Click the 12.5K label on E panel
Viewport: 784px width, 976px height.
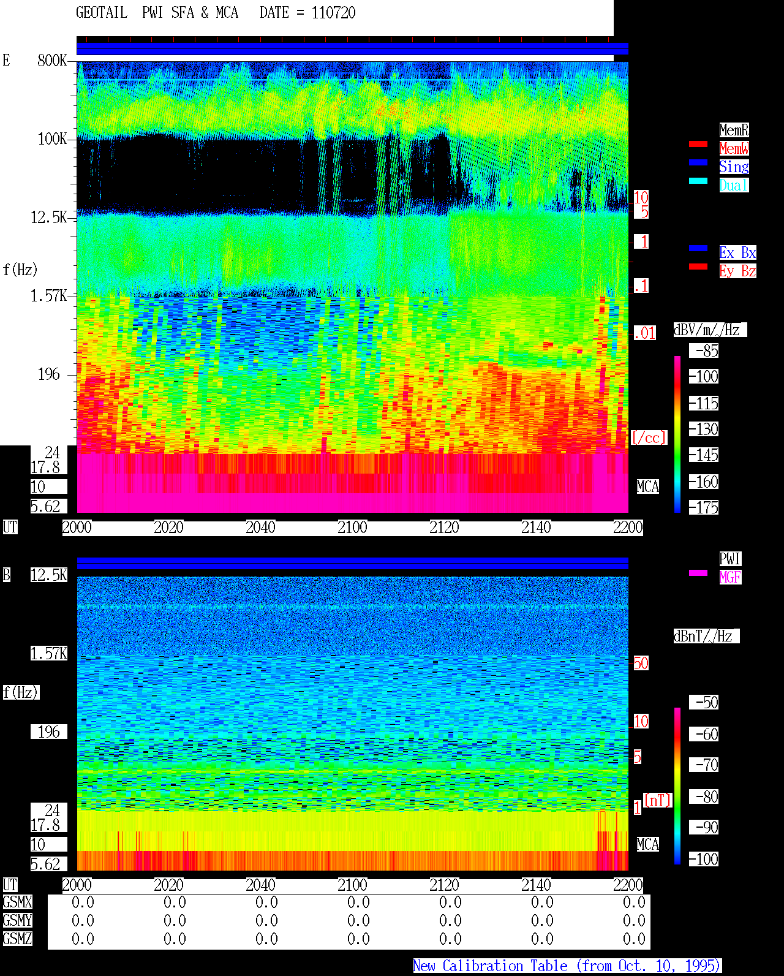click(49, 217)
